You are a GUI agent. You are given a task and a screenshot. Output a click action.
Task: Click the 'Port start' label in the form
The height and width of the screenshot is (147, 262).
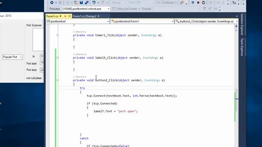pos(32,64)
